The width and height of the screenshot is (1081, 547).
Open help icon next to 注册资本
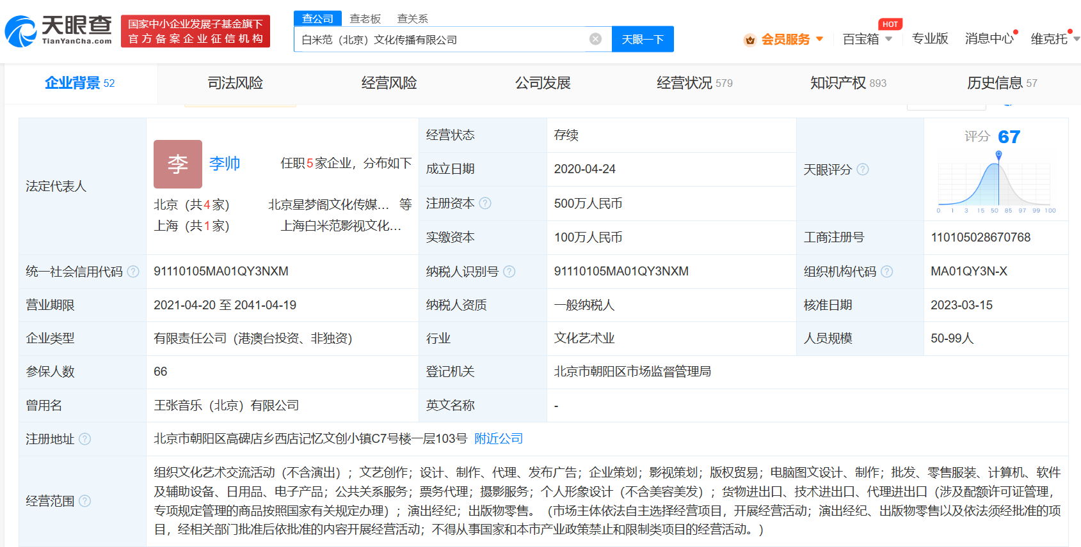tap(485, 203)
